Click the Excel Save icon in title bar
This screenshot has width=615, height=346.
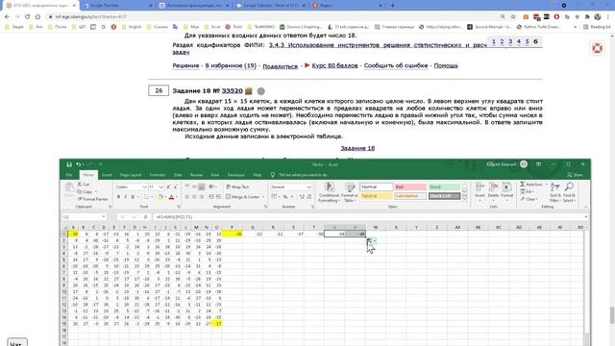click(x=69, y=164)
